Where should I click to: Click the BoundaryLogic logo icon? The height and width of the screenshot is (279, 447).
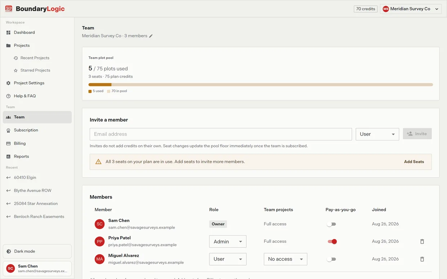[9, 9]
